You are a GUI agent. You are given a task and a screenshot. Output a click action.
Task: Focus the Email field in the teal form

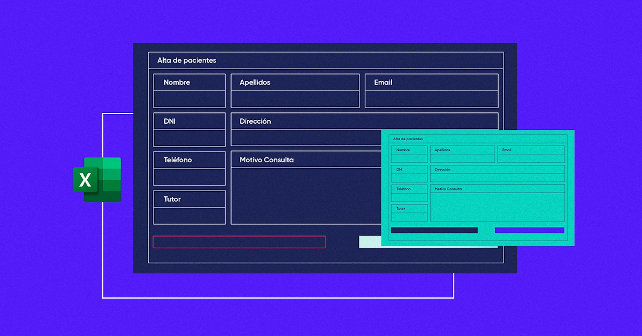(531, 158)
